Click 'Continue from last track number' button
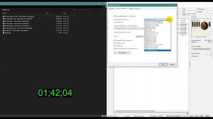The height and width of the screenshot is (119, 213). click(201, 49)
